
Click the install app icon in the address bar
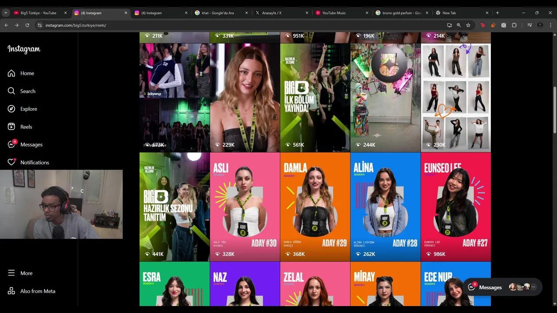[x=449, y=25]
